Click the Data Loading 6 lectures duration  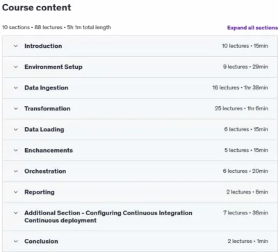click(246, 129)
